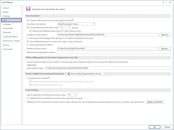Follow the Learn more link
The image size is (174, 130).
tap(32, 65)
